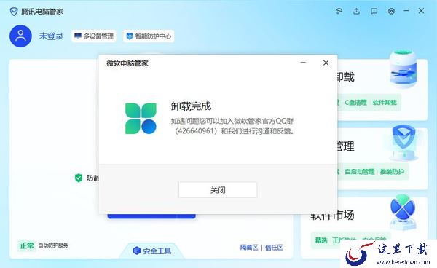Open the 软件市场 card title
Image resolution: width=437 pixels, height=268 pixels.
click(332, 216)
